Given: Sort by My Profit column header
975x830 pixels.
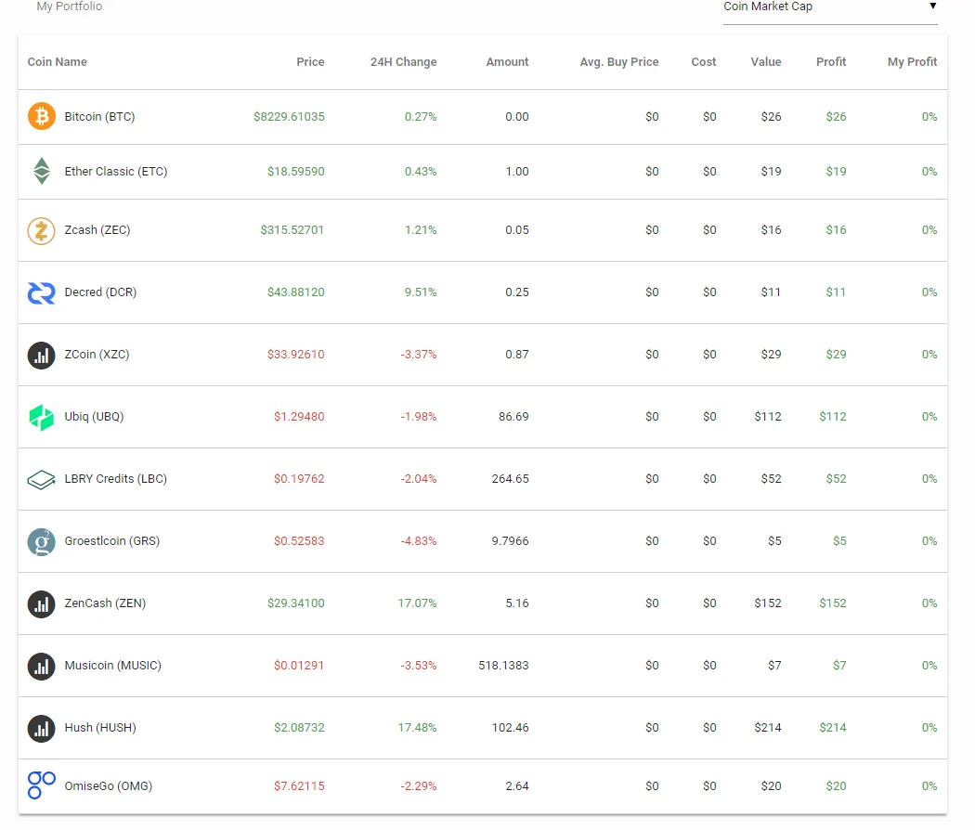Looking at the screenshot, I should pos(912,61).
